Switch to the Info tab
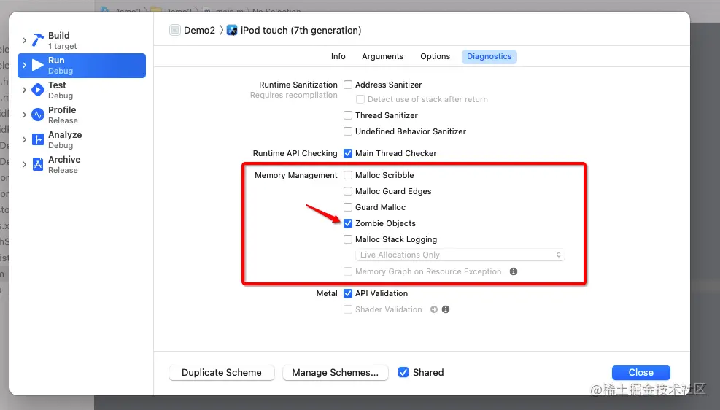720x410 pixels. [x=338, y=56]
